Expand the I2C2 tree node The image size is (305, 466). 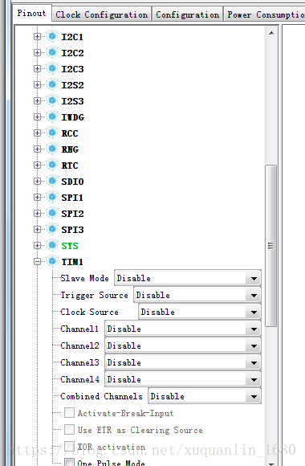pos(37,52)
